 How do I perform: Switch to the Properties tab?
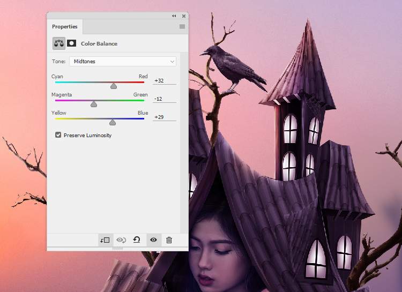[x=65, y=27]
